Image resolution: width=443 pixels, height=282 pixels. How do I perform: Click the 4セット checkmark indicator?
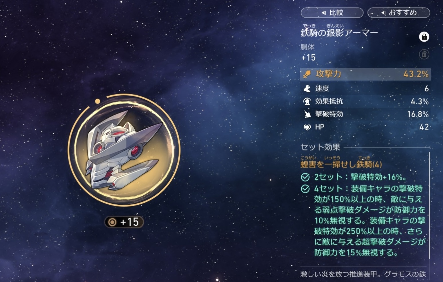(305, 189)
